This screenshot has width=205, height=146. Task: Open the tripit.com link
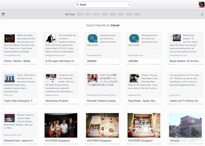tap(8, 95)
